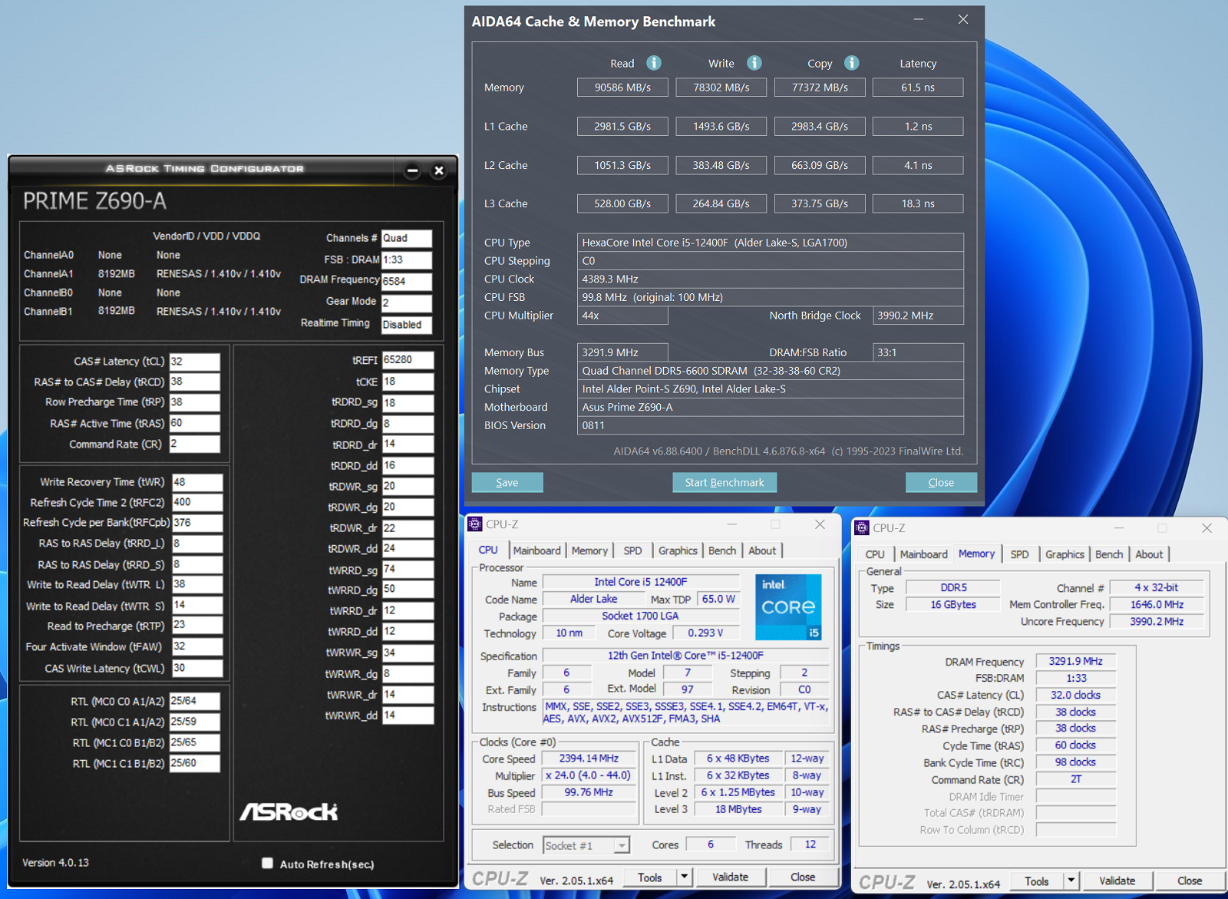
Task: Click the Uncore Frequency 3990.2 MHz value
Action: tap(1157, 621)
